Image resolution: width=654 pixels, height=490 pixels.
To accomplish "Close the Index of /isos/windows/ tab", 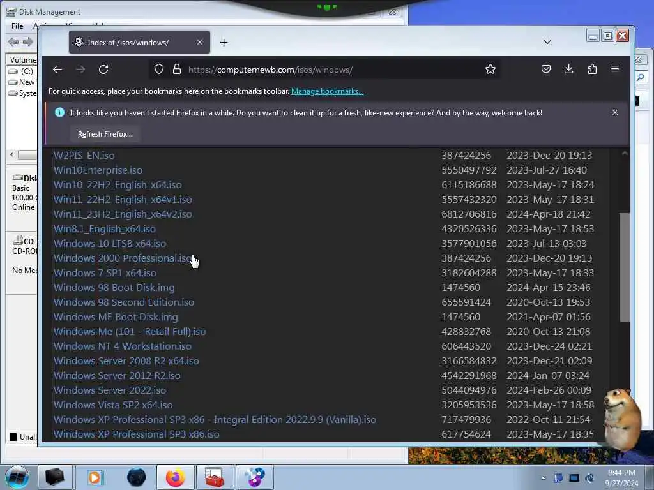I will (x=200, y=42).
